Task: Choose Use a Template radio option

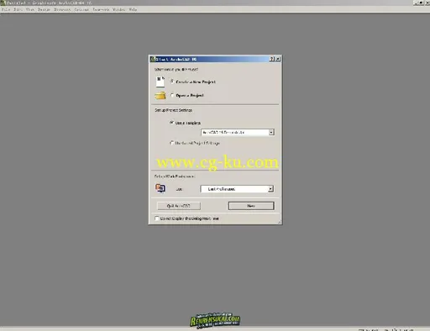Action: 171,123
